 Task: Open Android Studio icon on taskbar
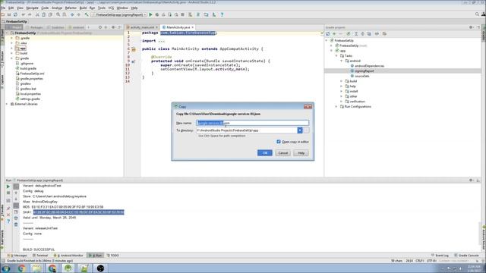(68, 268)
